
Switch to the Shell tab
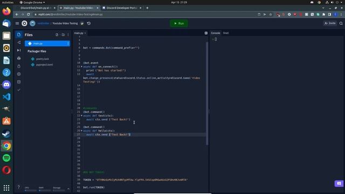pyautogui.click(x=226, y=33)
